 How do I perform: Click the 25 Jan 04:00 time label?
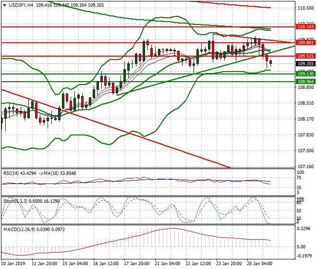(259, 264)
